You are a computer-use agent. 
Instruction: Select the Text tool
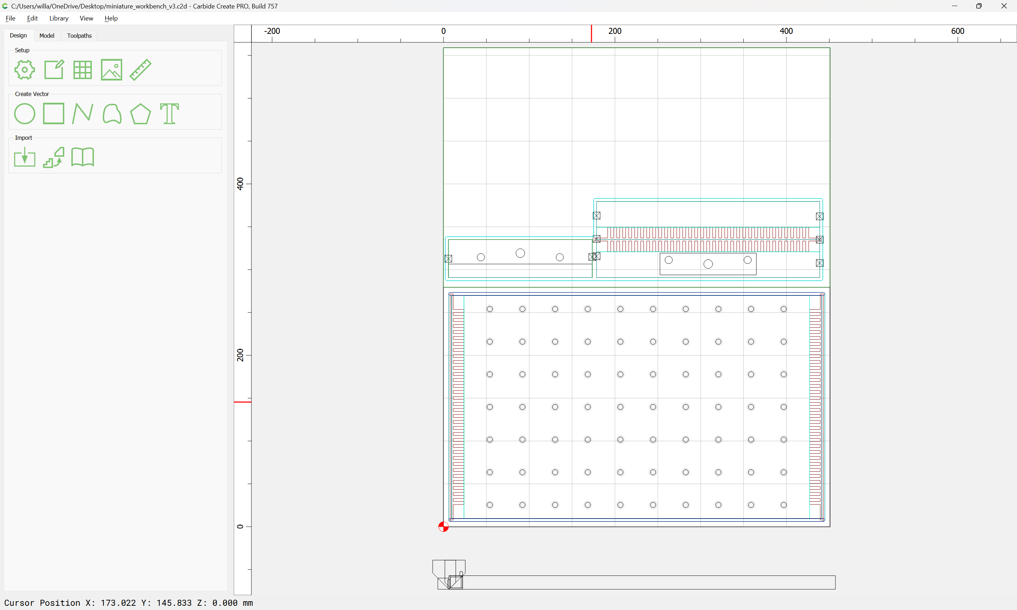pos(169,114)
